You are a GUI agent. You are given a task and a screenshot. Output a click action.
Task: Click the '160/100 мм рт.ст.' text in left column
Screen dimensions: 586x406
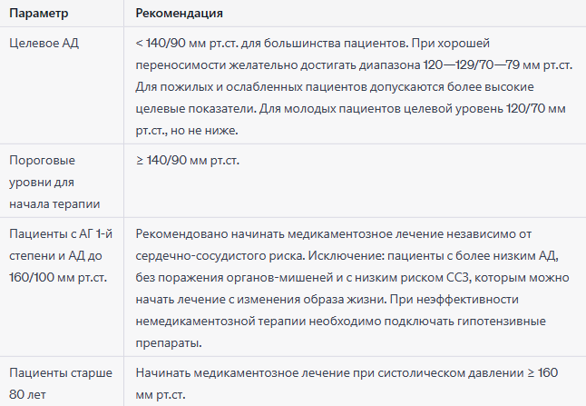(58, 278)
